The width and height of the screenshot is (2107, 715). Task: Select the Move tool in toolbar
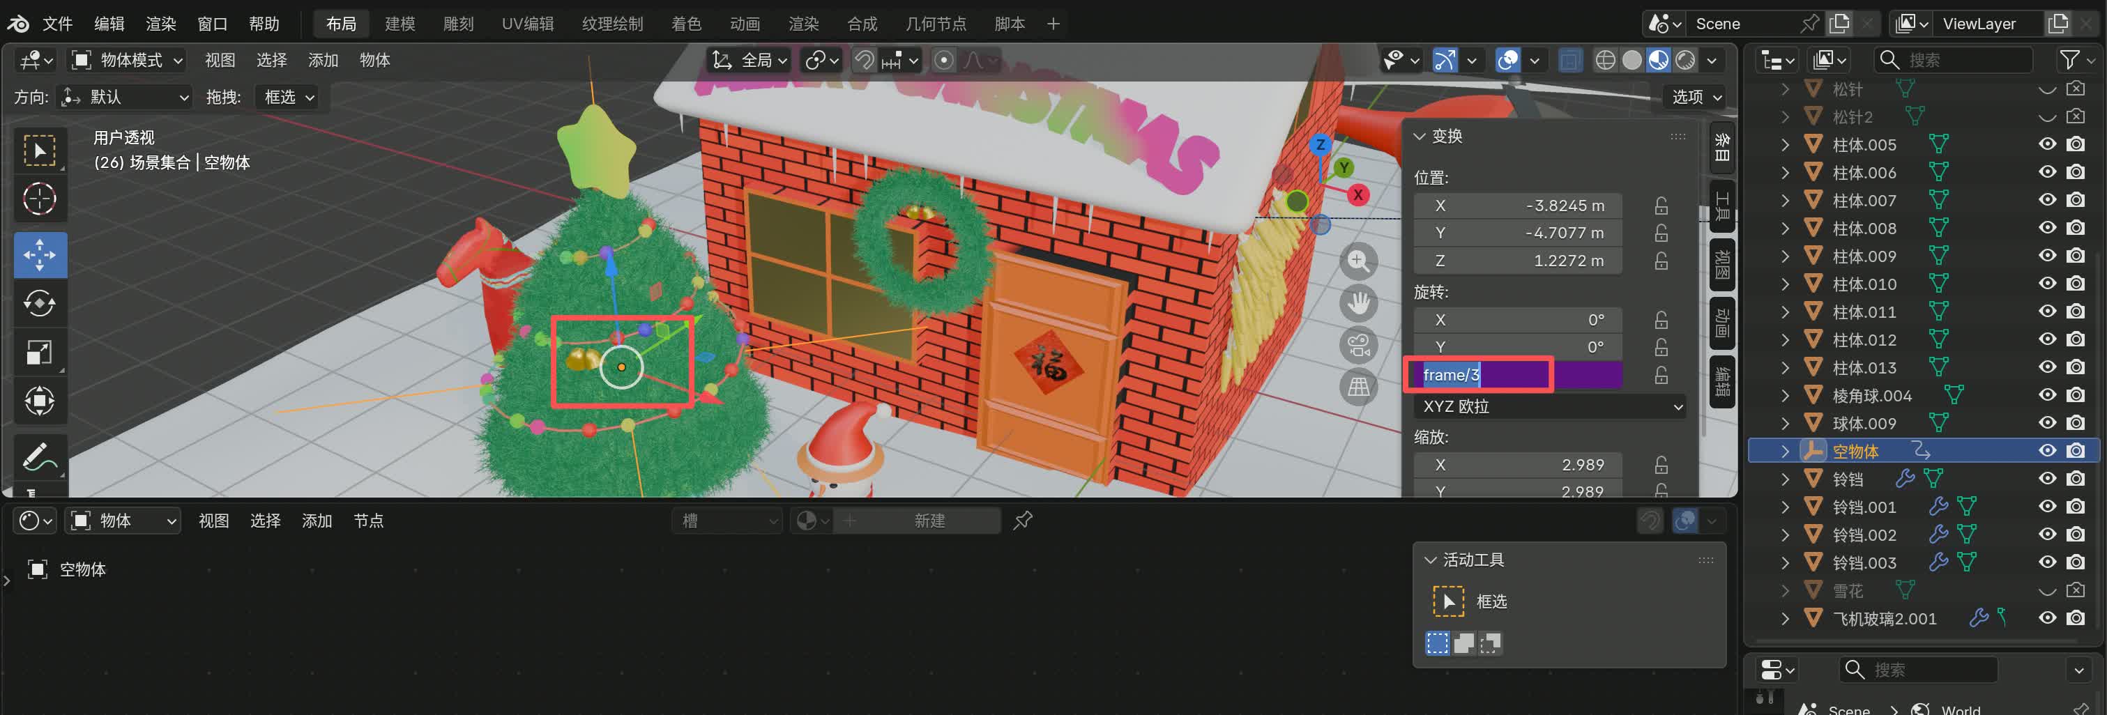pos(39,254)
